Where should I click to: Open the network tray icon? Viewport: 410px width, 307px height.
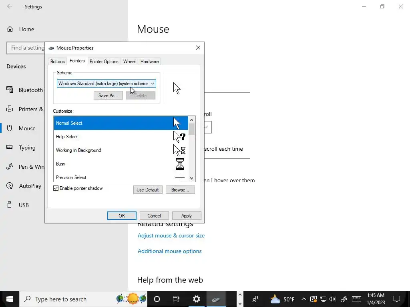pos(323,299)
